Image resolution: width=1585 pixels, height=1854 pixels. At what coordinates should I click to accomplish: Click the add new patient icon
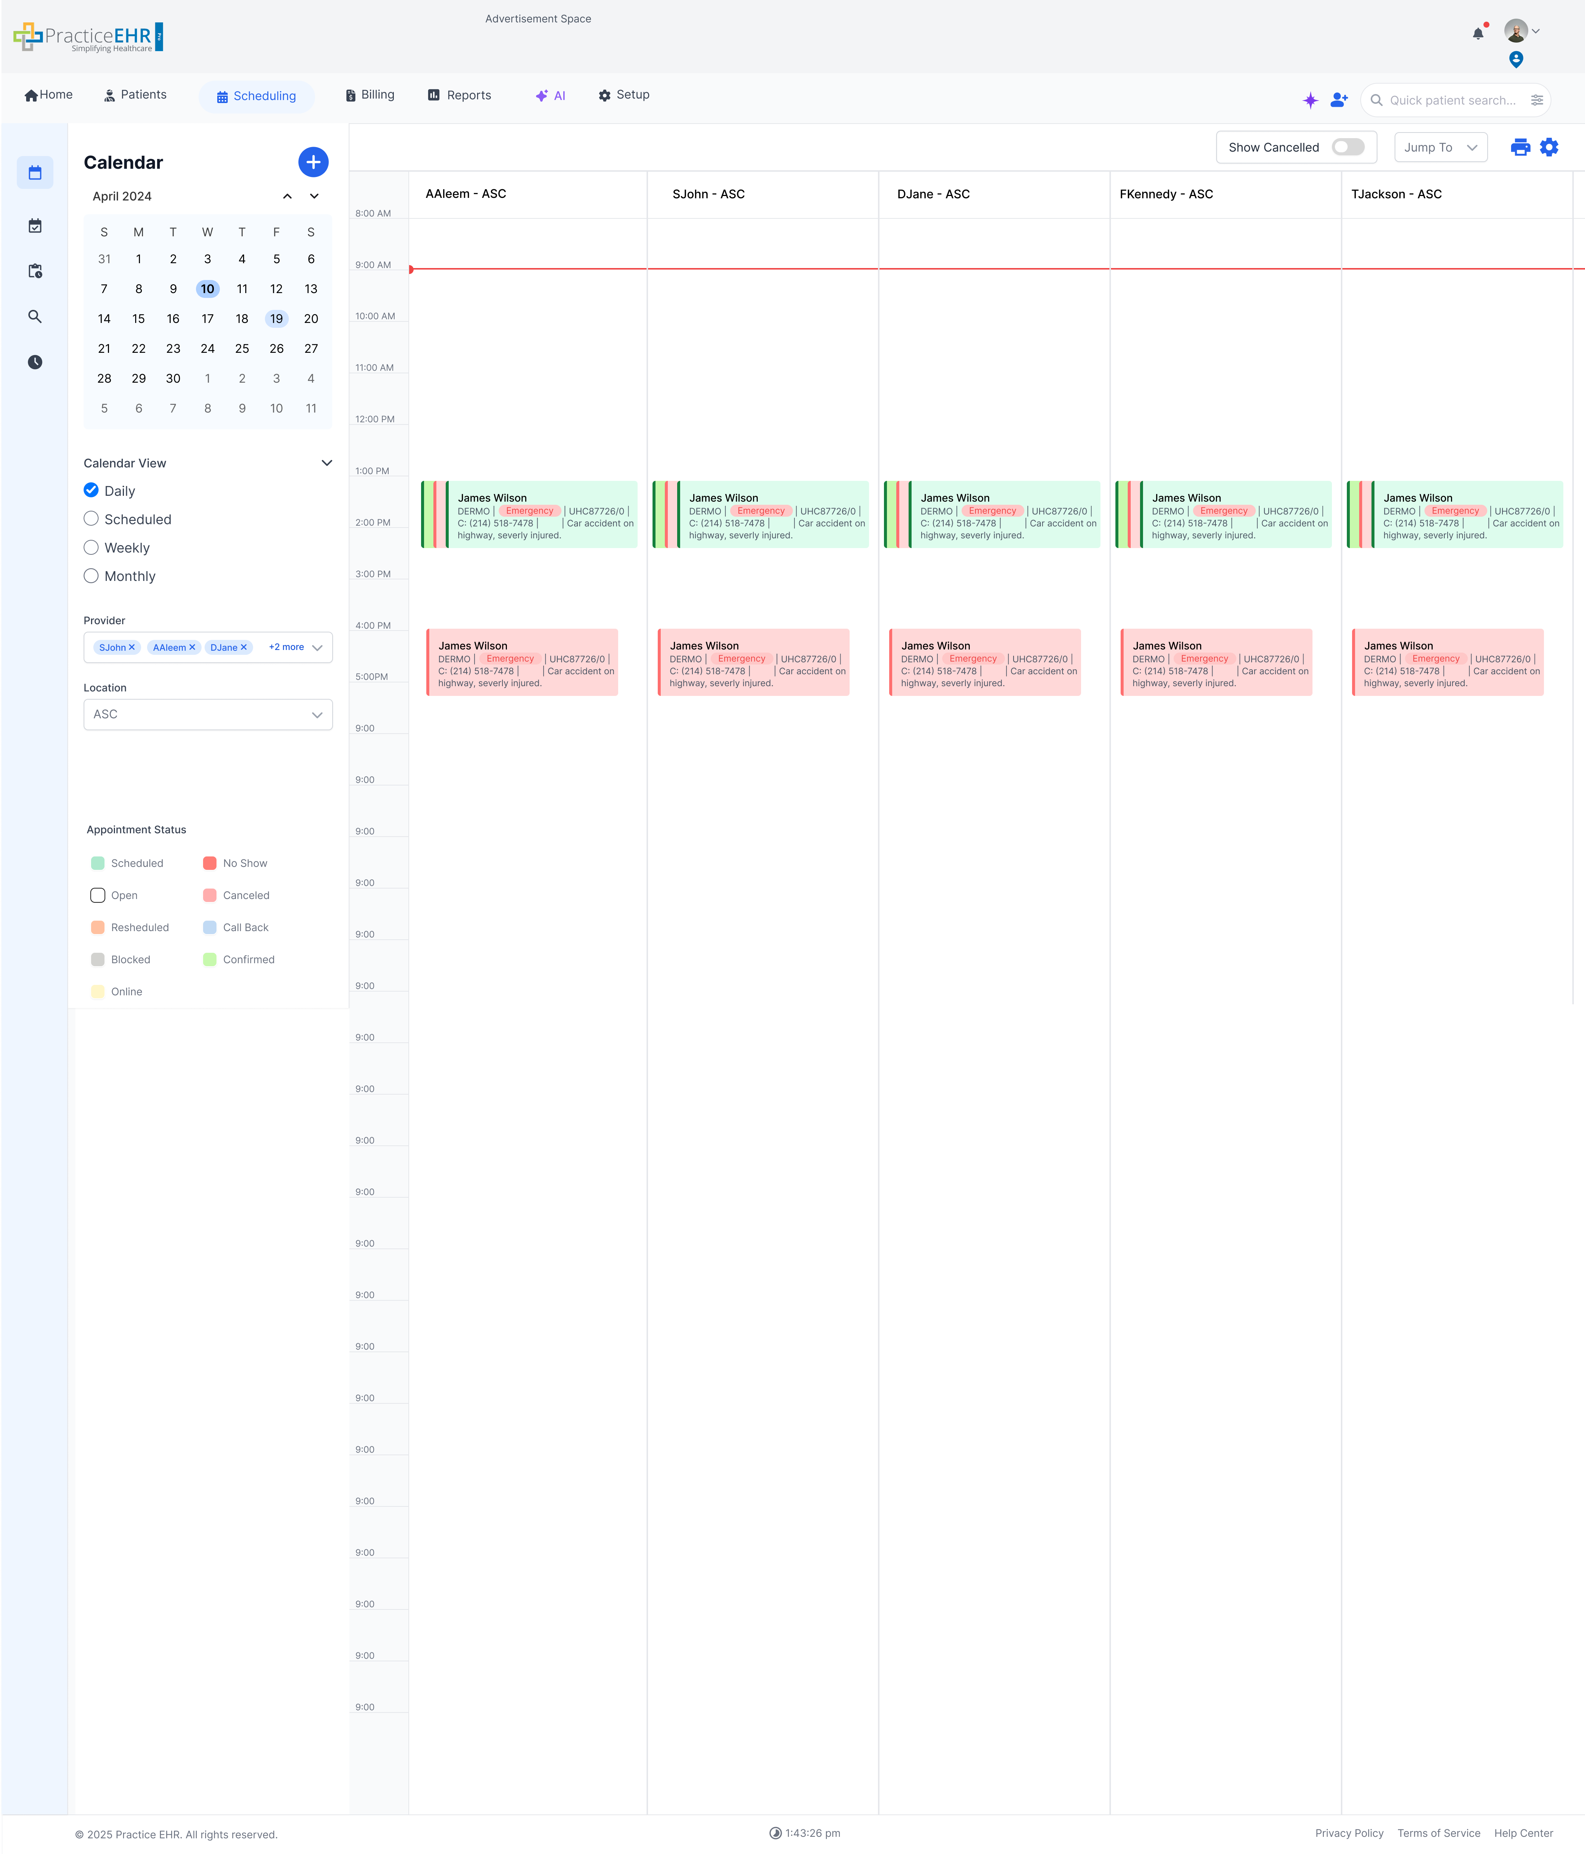point(1339,100)
